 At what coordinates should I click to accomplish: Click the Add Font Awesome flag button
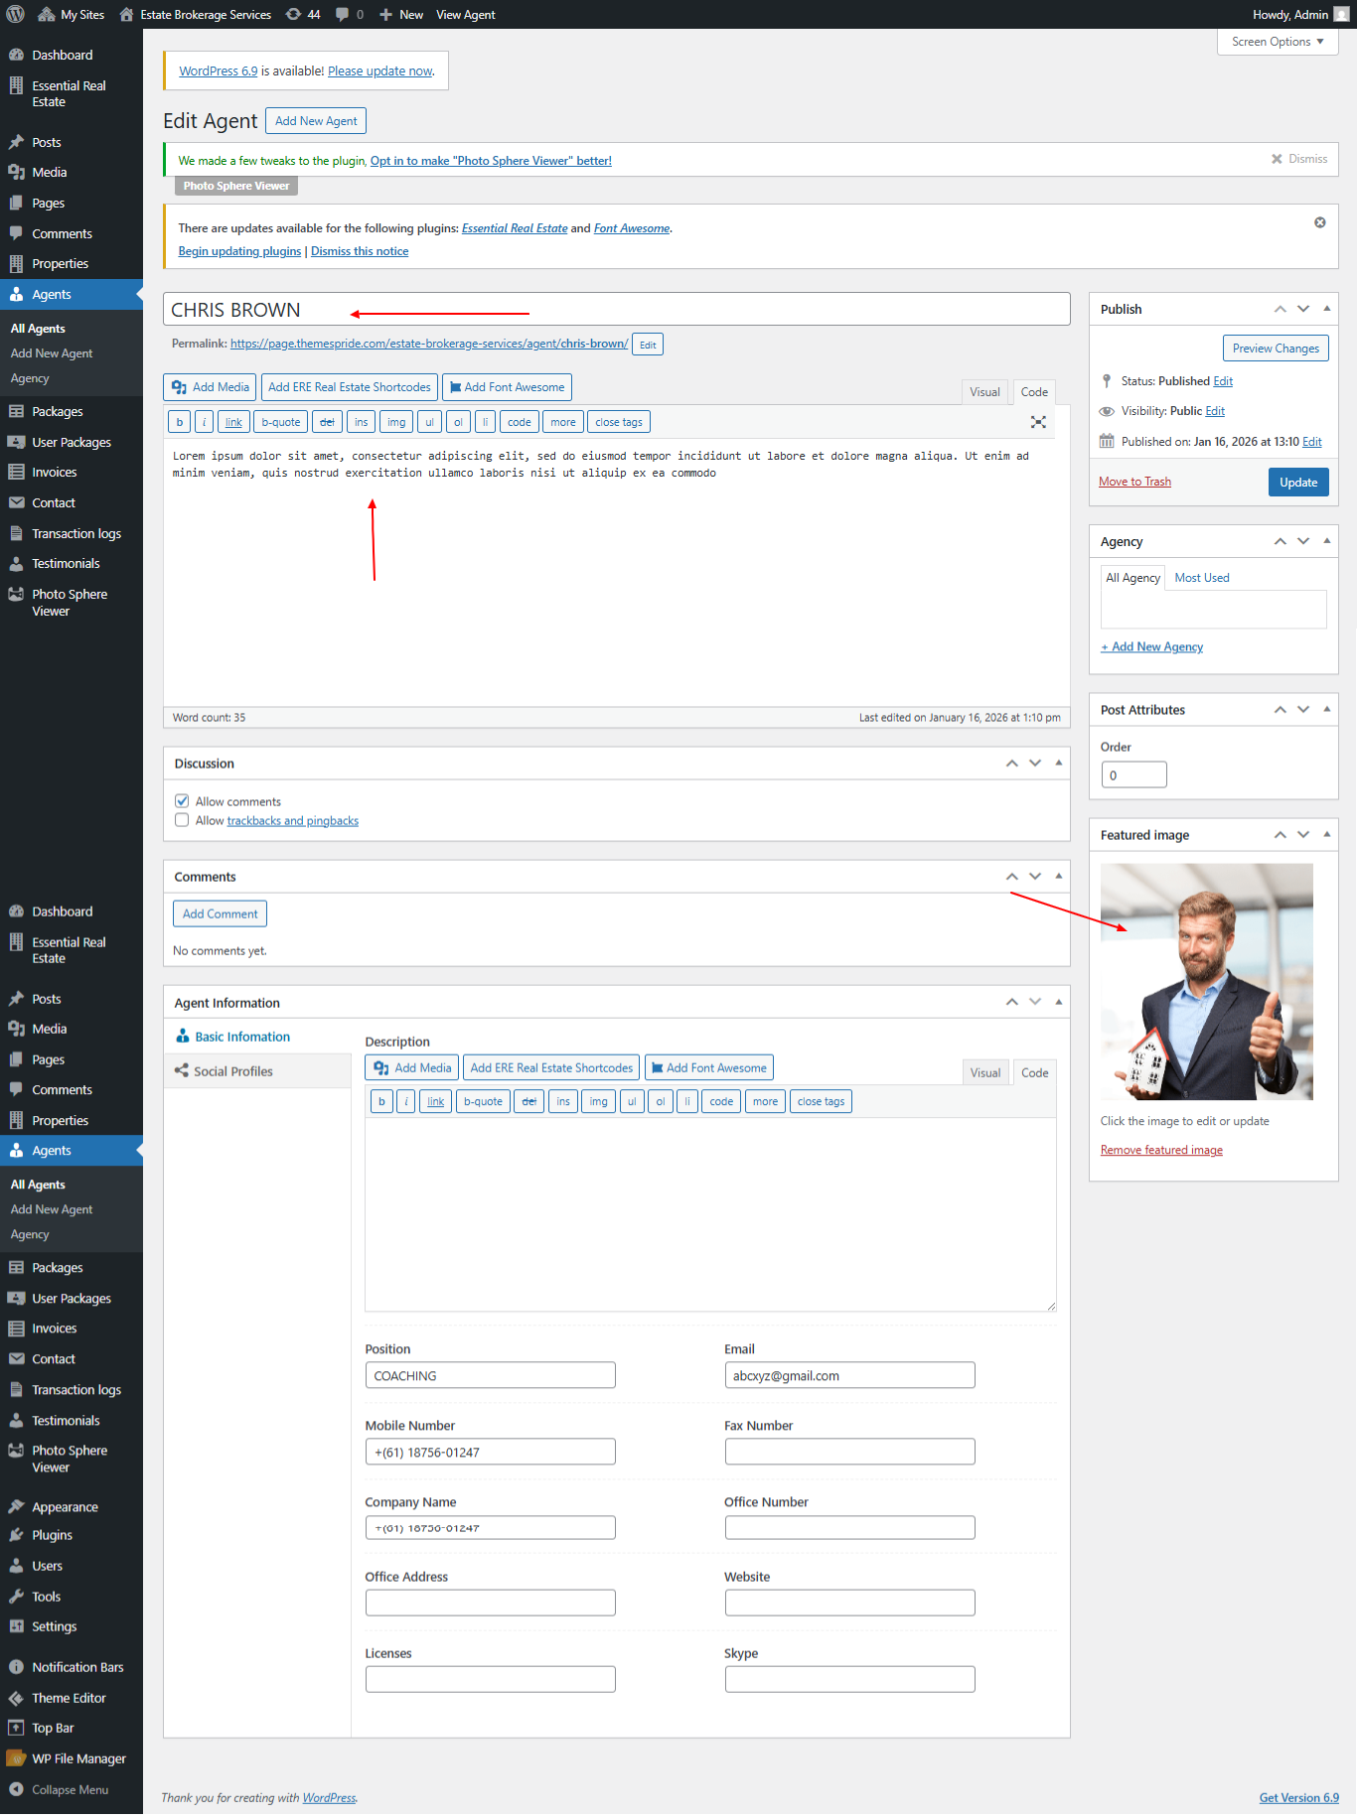coord(507,387)
